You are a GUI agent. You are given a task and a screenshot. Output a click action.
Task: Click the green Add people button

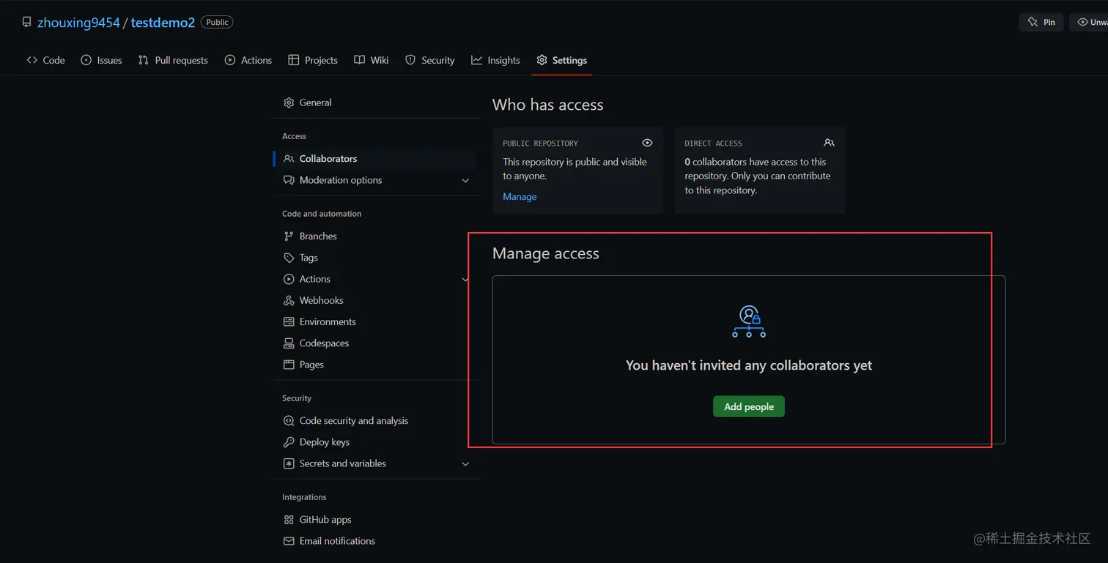coord(749,406)
